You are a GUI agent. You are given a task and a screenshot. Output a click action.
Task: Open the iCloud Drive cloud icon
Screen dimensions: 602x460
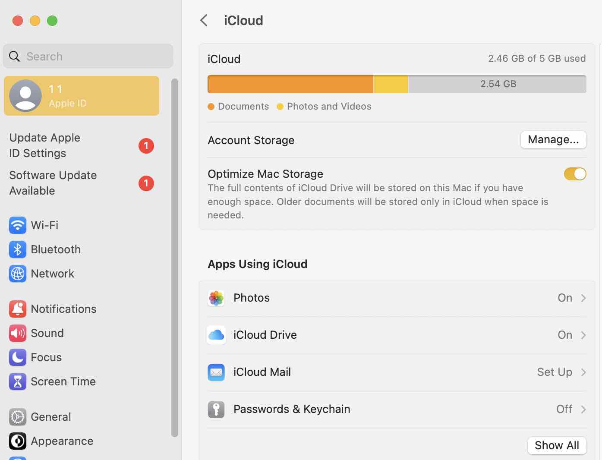216,335
